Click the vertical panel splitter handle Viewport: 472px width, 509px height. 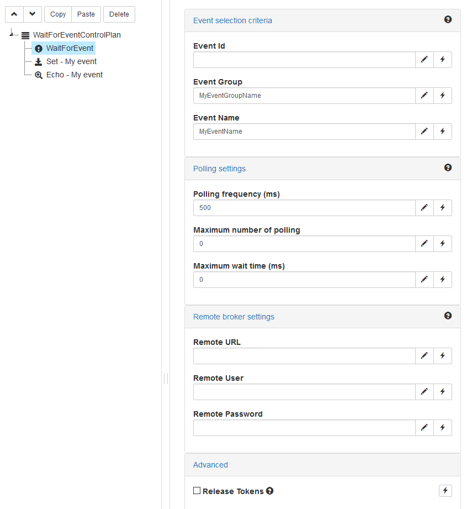(166, 379)
